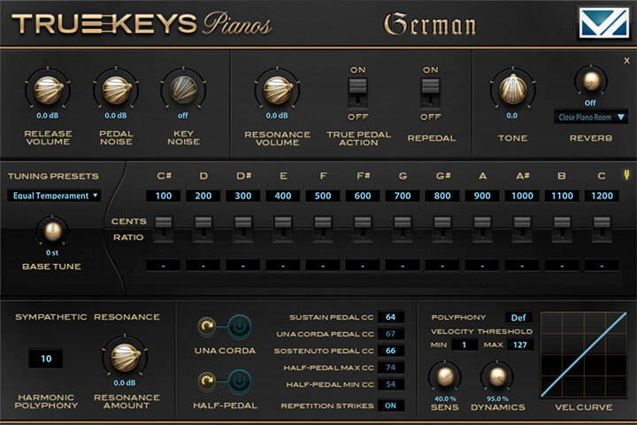Flip the Repedal on/off switch
637x425 pixels.
[x=431, y=91]
